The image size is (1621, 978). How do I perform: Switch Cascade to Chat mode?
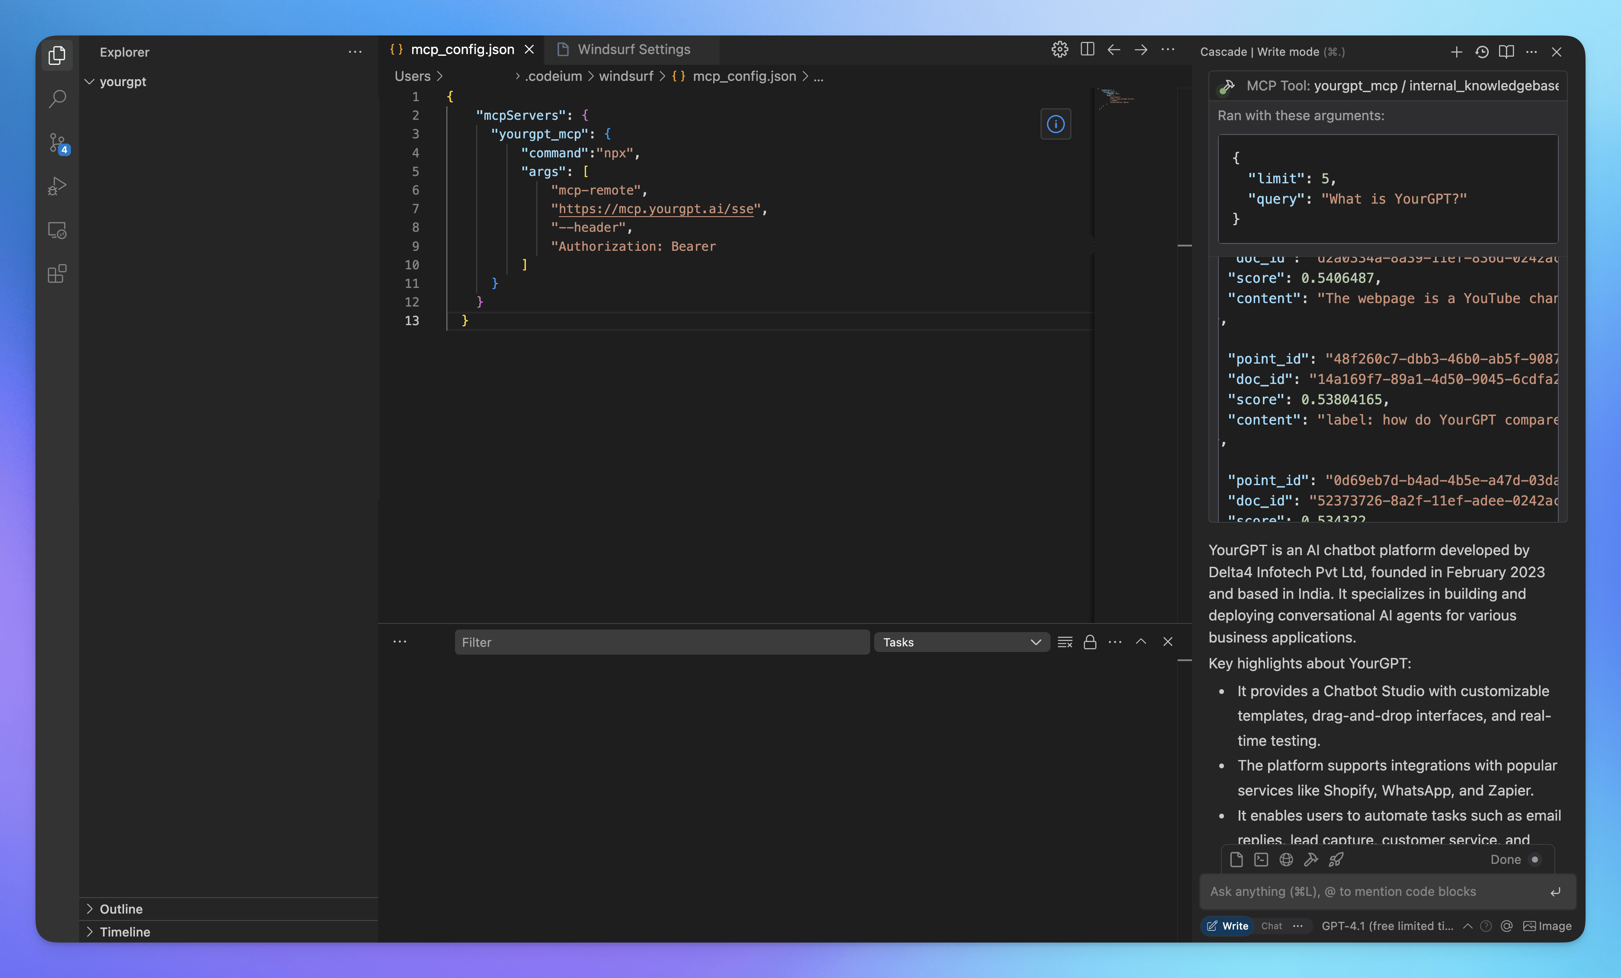(1271, 926)
